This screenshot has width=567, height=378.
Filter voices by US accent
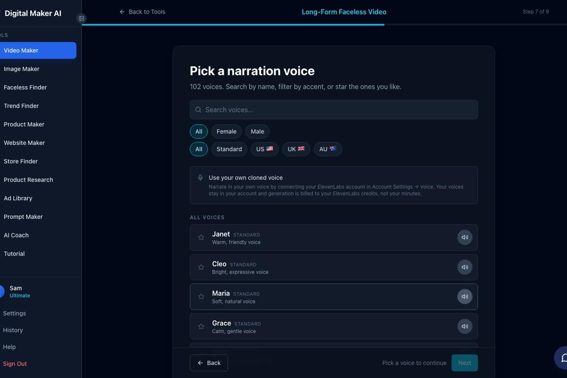(265, 149)
